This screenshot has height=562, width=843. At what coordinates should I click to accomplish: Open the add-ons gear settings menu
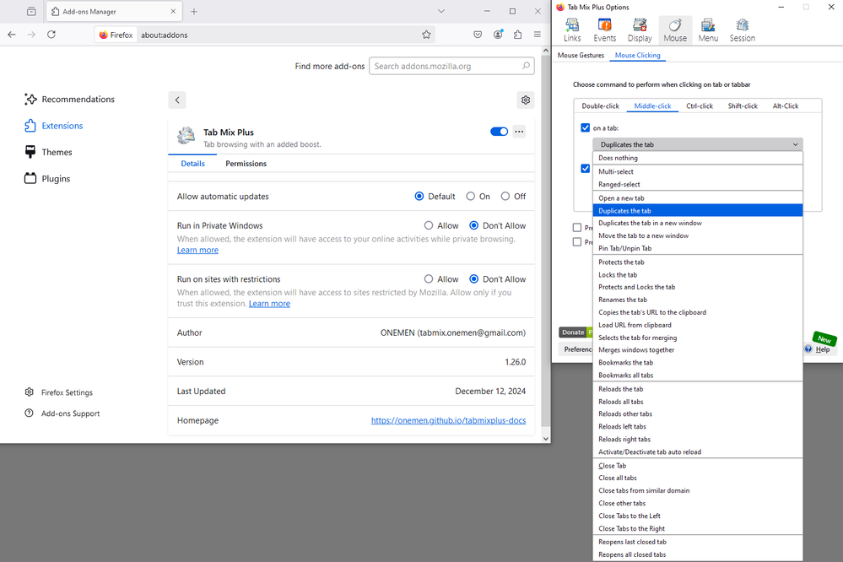526,100
